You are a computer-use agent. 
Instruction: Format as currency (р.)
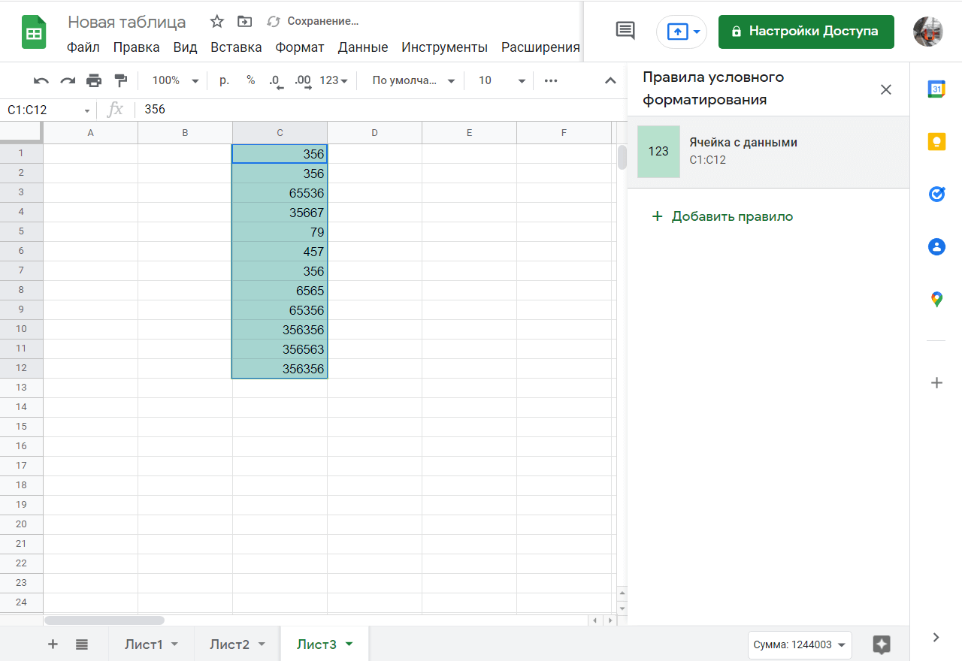(x=224, y=80)
